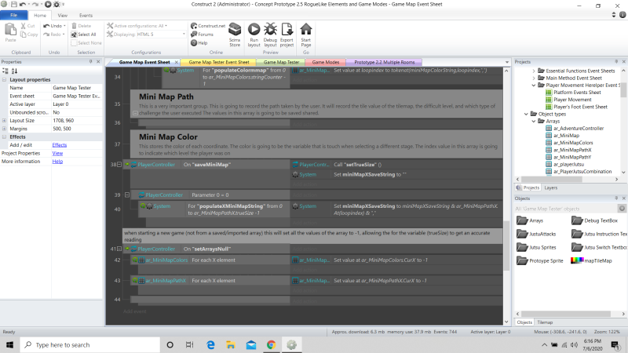Switch to Game Map Tester Event Sheet tab
This screenshot has height=353, width=628.
tap(219, 62)
